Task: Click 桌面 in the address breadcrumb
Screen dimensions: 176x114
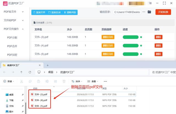Action: click(x=51, y=72)
